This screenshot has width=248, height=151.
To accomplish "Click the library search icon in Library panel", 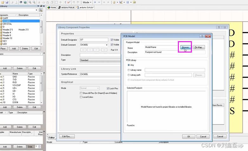I will tap(41, 10).
